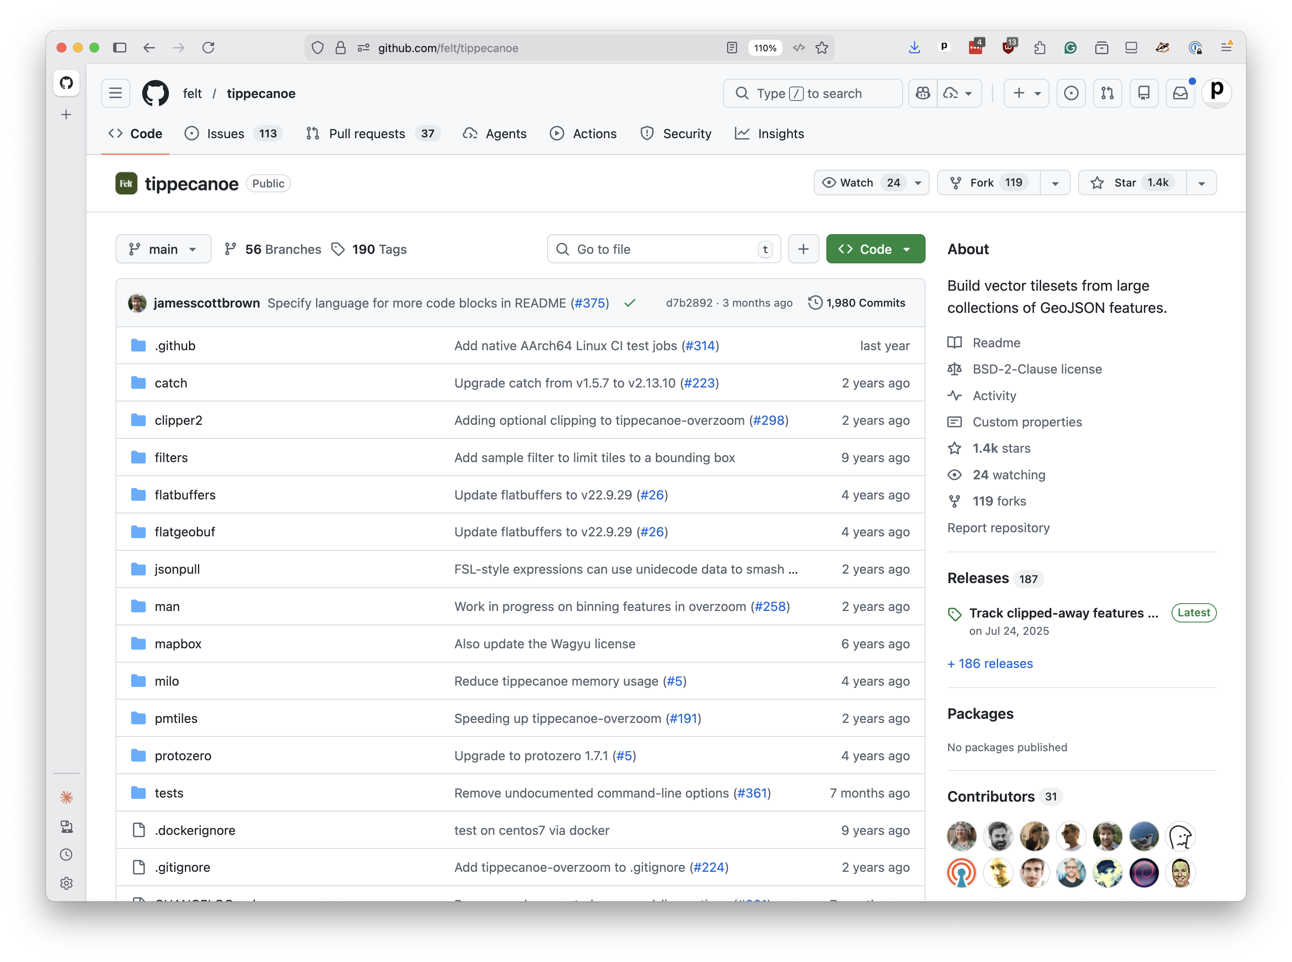
Task: Click the issues icon in header
Action: click(1071, 93)
